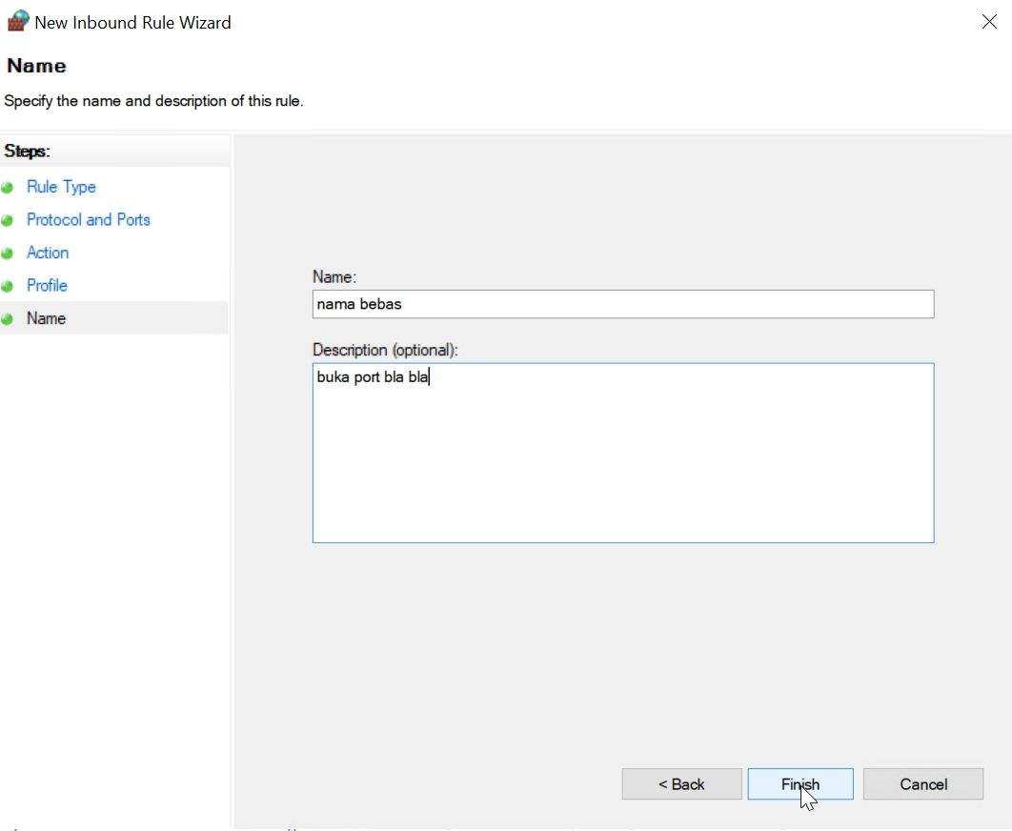Click the green bullet beside Profile
Screen dimensions: 1012x831
[7, 286]
